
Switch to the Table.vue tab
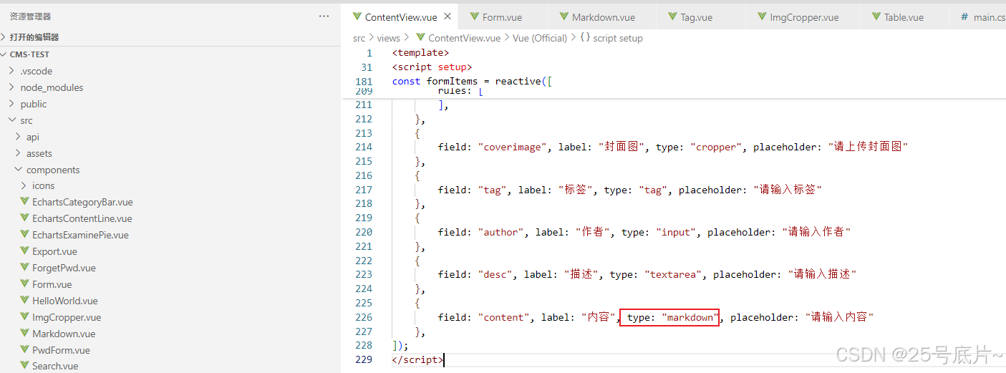(903, 17)
